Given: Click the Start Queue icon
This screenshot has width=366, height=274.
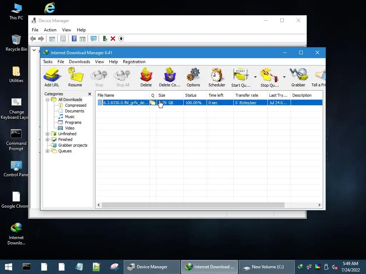Looking at the screenshot, I should click(x=241, y=77).
